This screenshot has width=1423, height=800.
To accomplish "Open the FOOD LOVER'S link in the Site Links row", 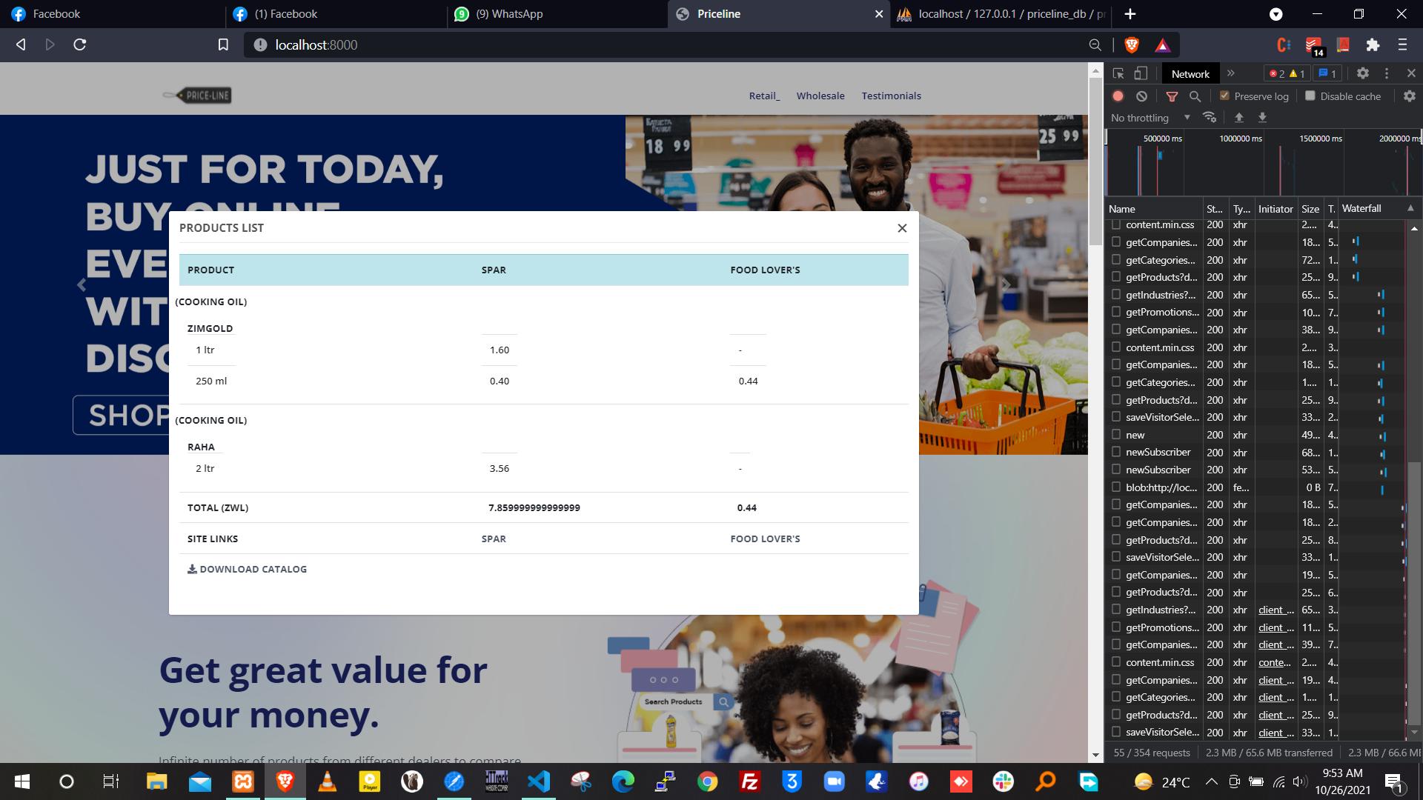I will (765, 539).
